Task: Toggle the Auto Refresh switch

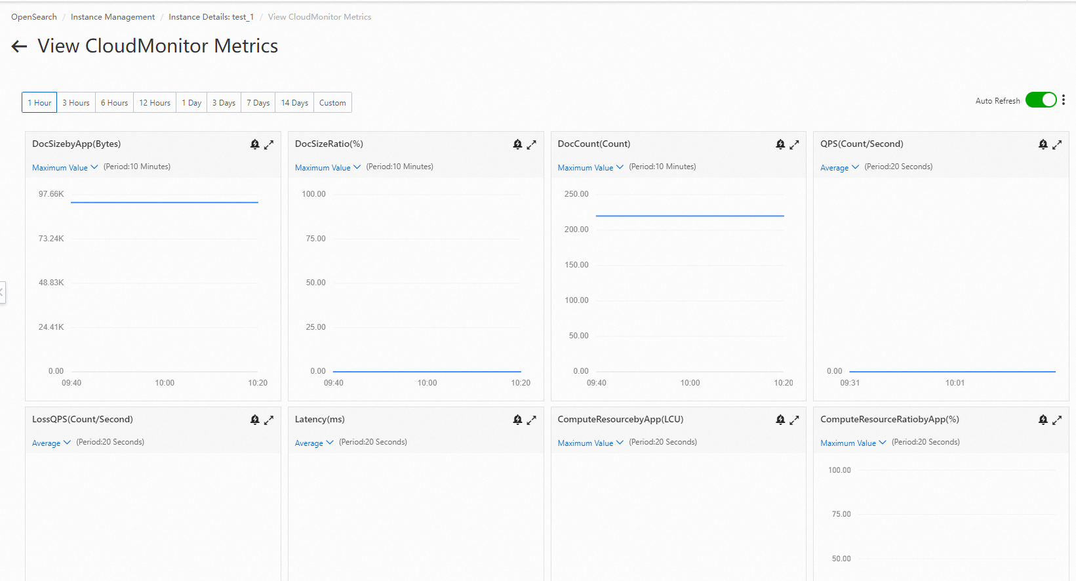Action: click(x=1041, y=100)
